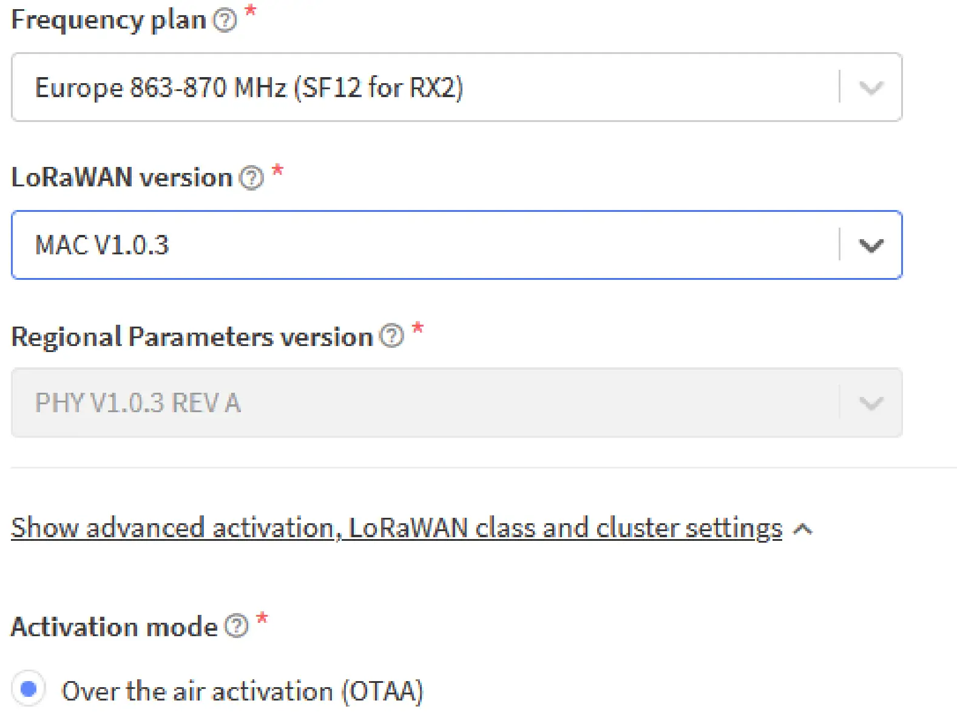
Task: Click the 'Activation mode' section label
Action: click(x=114, y=626)
